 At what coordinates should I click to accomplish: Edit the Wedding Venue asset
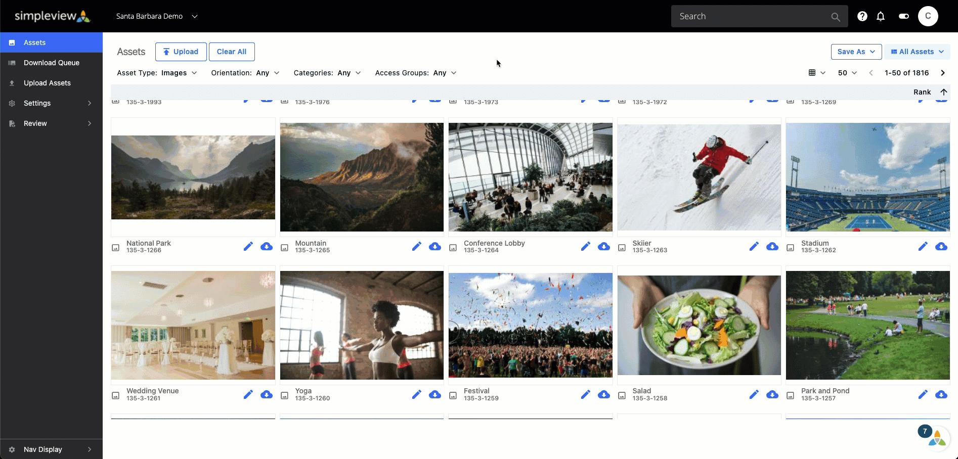[x=248, y=394]
